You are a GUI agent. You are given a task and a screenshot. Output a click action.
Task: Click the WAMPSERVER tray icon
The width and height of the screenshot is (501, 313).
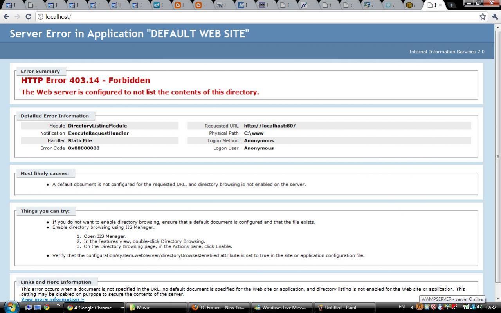420,307
